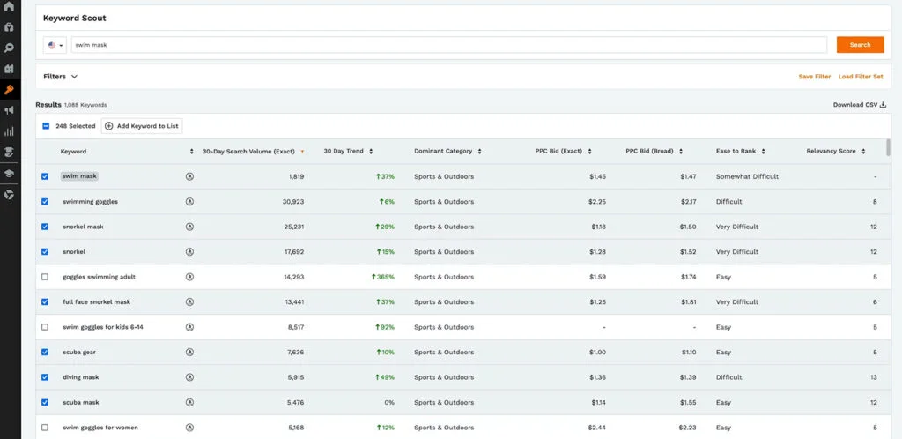Image resolution: width=902 pixels, height=439 pixels.
Task: Open the magnifier product search sidebar icon
Action: (9, 48)
